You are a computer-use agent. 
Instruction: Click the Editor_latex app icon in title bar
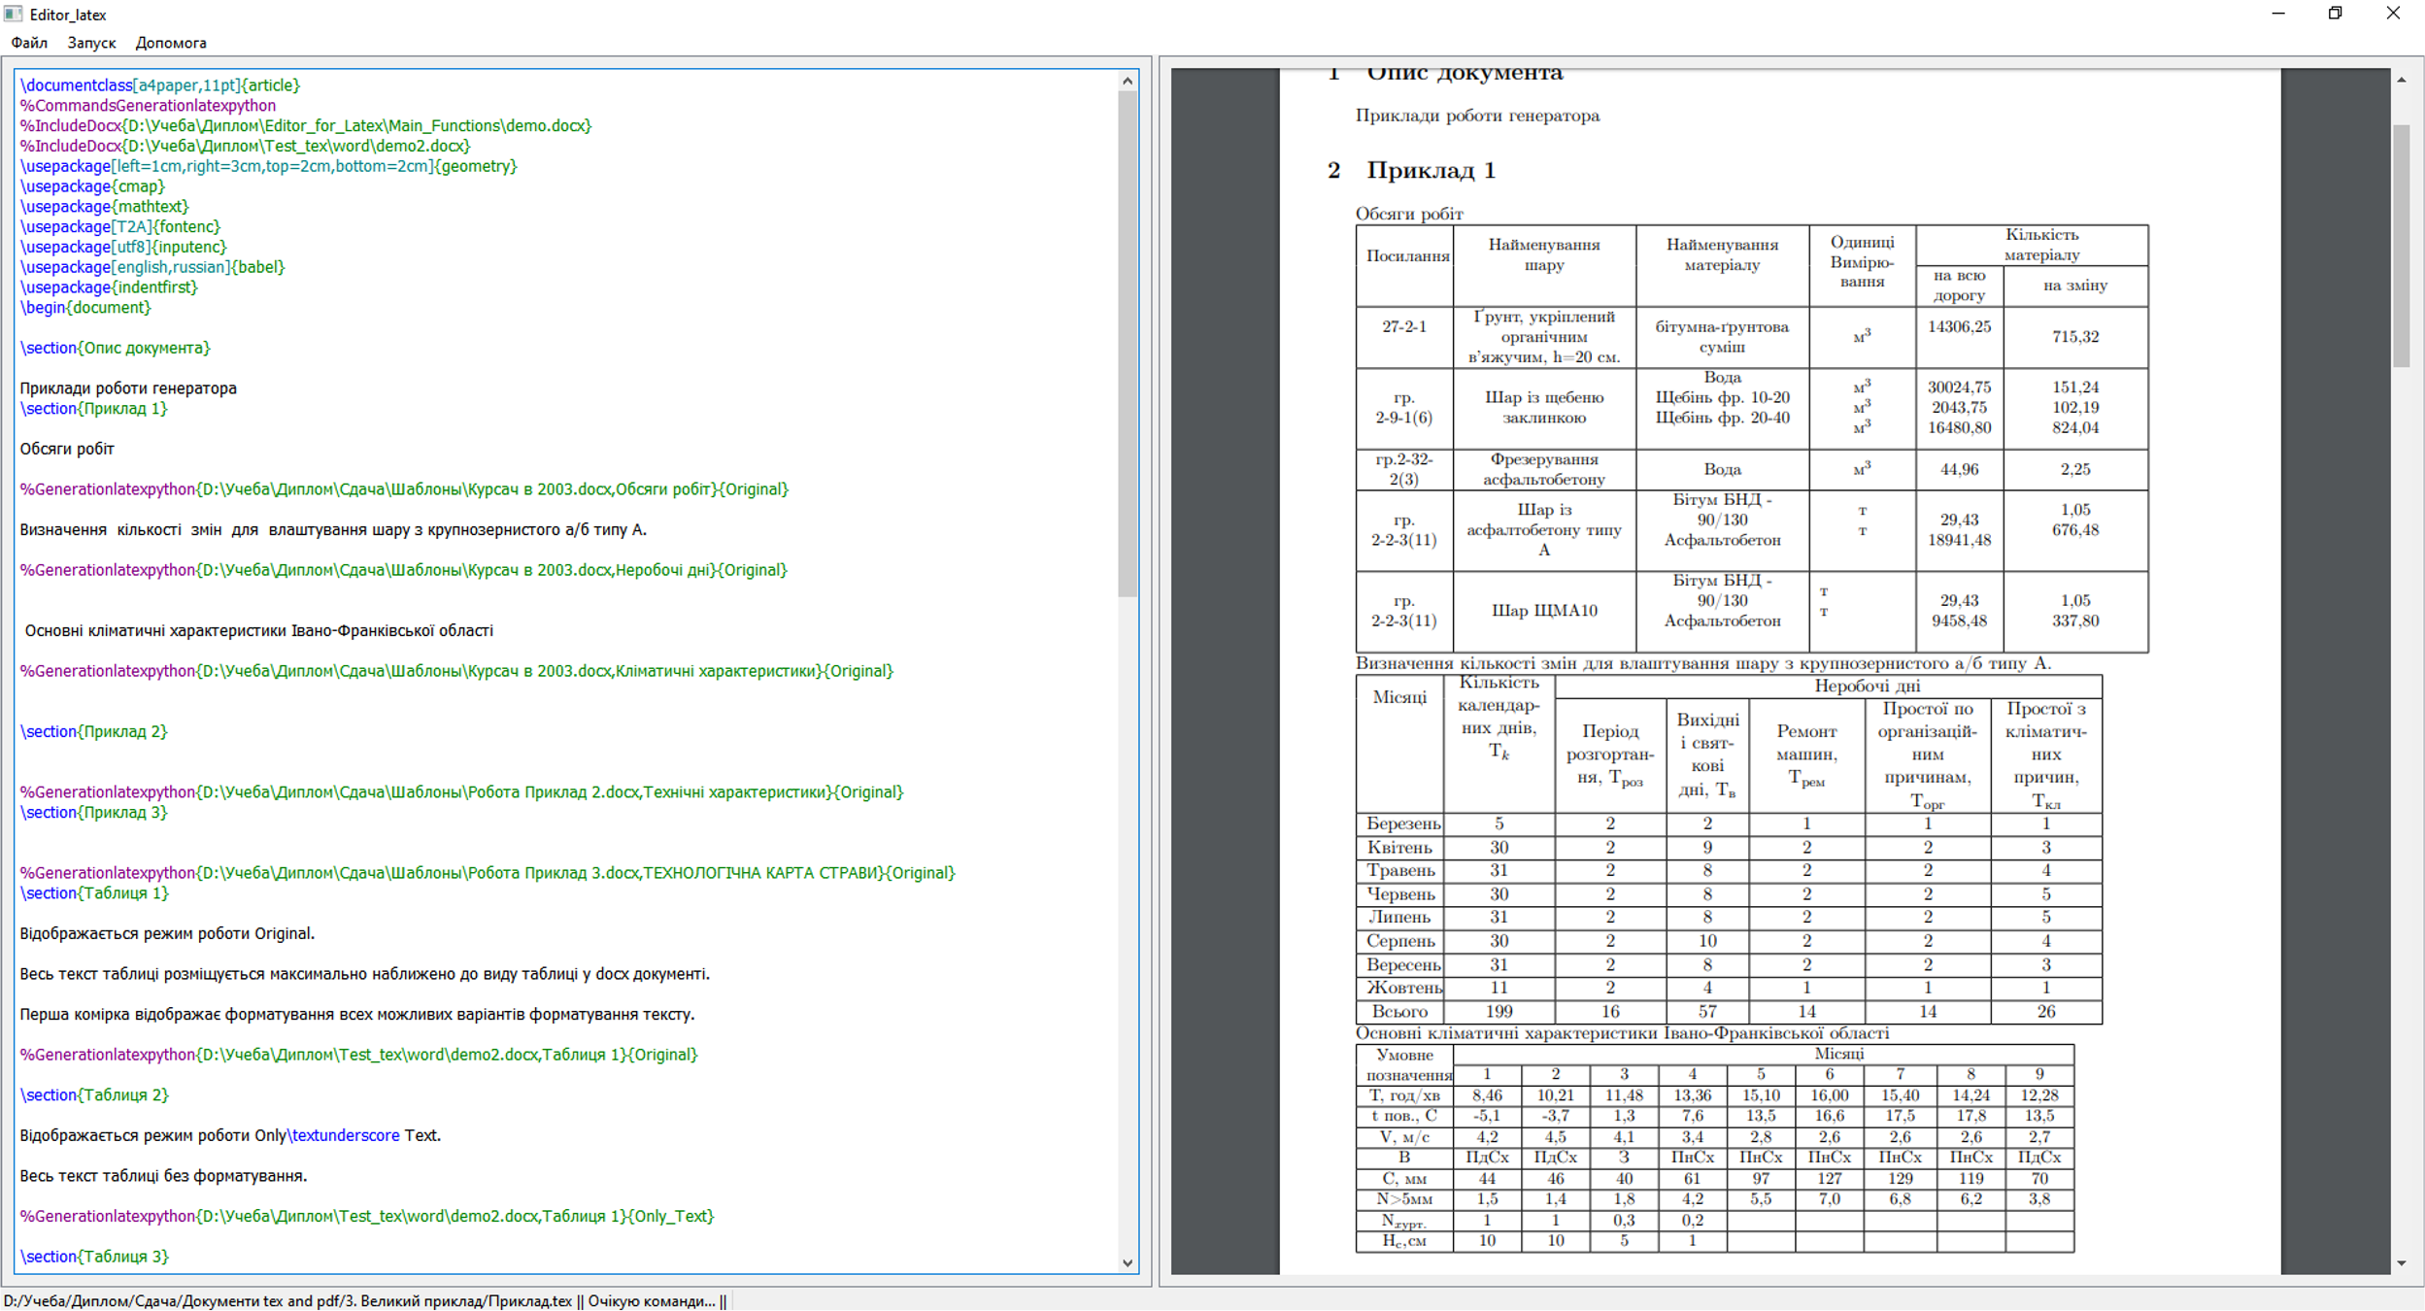(x=14, y=14)
